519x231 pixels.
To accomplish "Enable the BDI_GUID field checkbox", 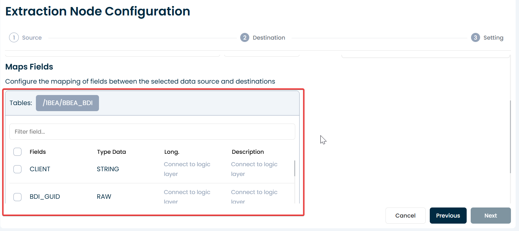I will tap(17, 197).
